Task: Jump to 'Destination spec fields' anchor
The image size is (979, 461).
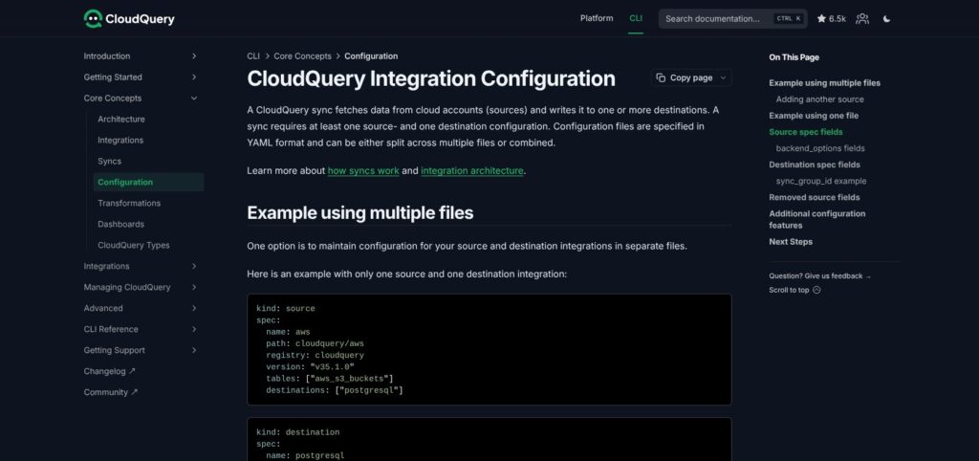Action: (x=815, y=165)
